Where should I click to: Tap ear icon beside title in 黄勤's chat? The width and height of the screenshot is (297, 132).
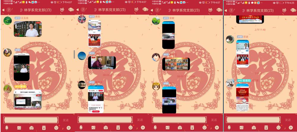click(95, 10)
